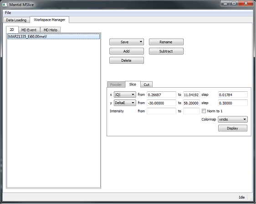Click the Subtract button
The height and width of the screenshot is (204, 256).
tap(166, 51)
